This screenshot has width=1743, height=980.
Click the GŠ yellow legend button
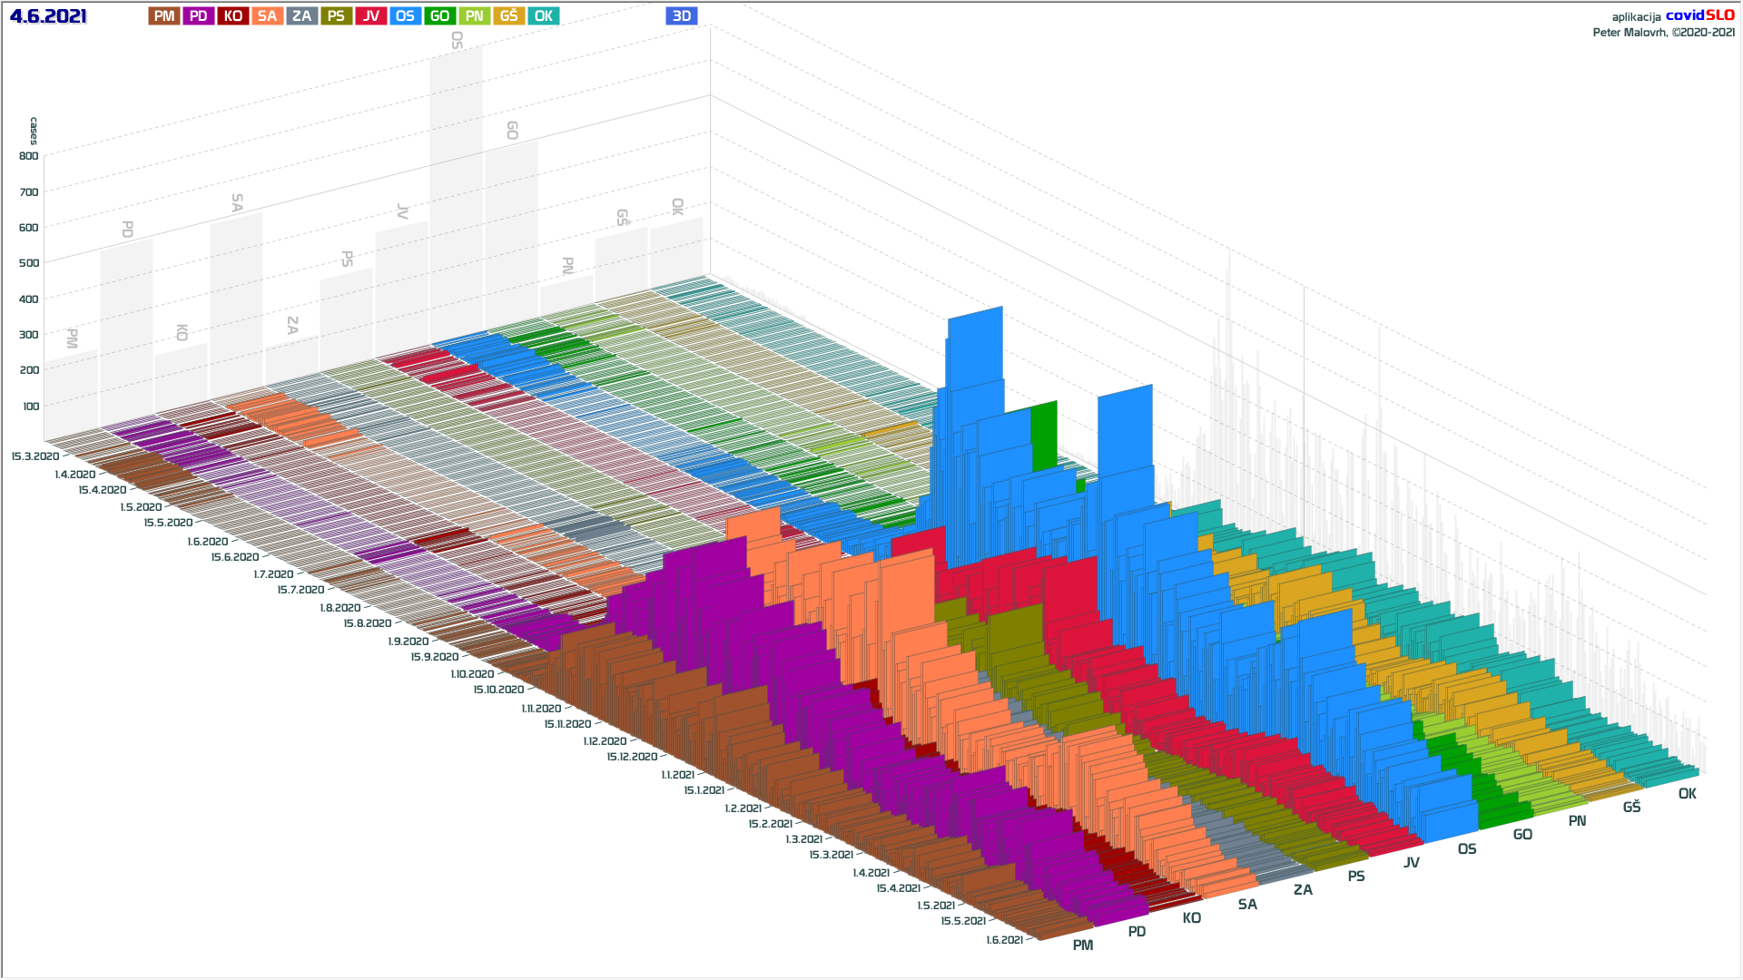pos(508,15)
